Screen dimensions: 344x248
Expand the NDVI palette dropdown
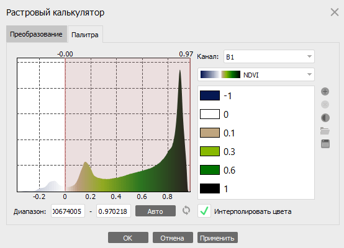pos(256,74)
